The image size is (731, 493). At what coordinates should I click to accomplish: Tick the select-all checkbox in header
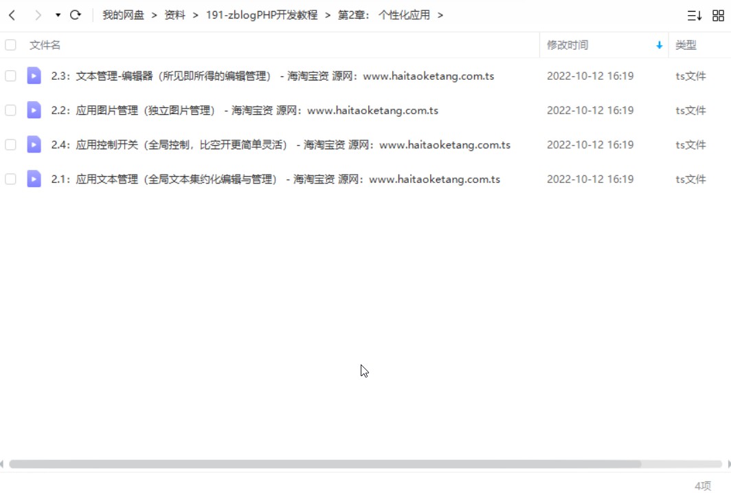click(10, 45)
